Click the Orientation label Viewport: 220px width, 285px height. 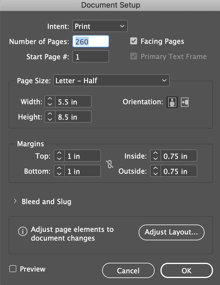143,102
